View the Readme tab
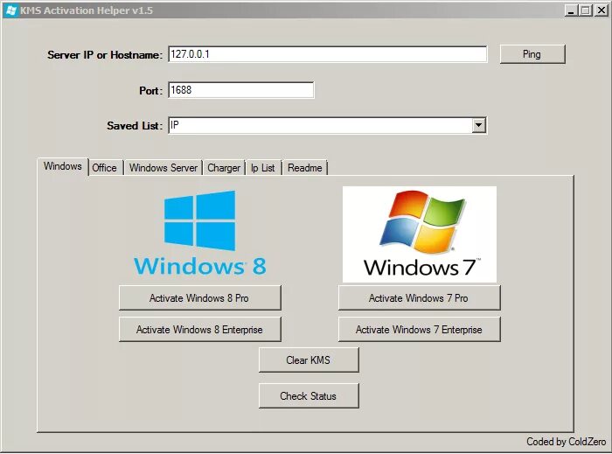Image resolution: width=612 pixels, height=454 pixels. click(305, 168)
